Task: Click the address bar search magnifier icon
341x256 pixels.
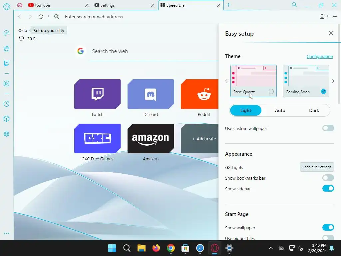Action: coord(57,17)
